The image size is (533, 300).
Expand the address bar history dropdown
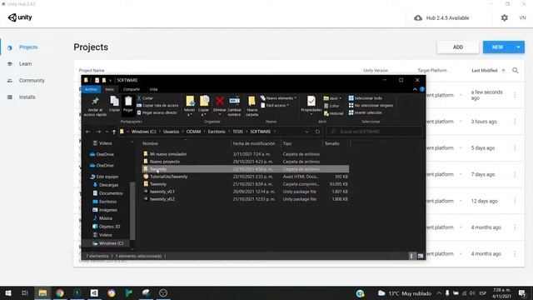[306, 132]
